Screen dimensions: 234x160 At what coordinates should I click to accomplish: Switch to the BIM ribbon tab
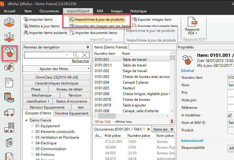(x=100, y=11)
